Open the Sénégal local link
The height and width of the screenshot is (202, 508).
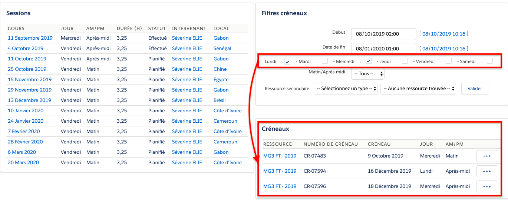click(222, 49)
